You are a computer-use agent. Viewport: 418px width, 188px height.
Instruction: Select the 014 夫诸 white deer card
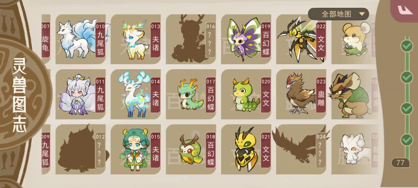(x=136, y=94)
